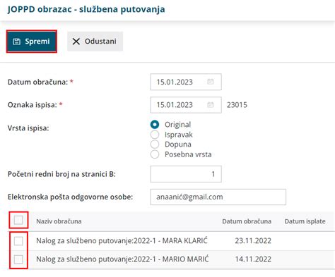This screenshot has height=277, width=335.
Task: Tick the checkbox for MARIO MARIĆ row
Action: (18, 259)
